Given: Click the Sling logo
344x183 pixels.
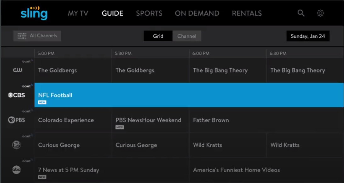Looking at the screenshot, I should 34,13.
